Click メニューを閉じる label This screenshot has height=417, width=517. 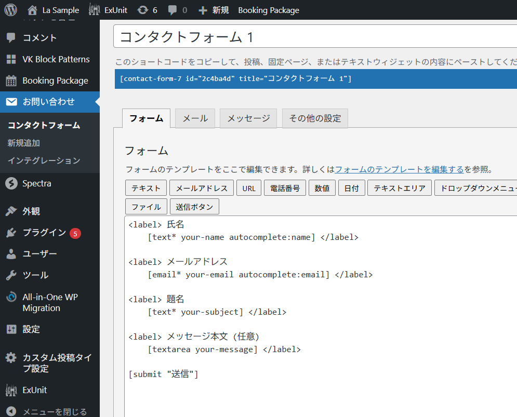pyautogui.click(x=55, y=412)
